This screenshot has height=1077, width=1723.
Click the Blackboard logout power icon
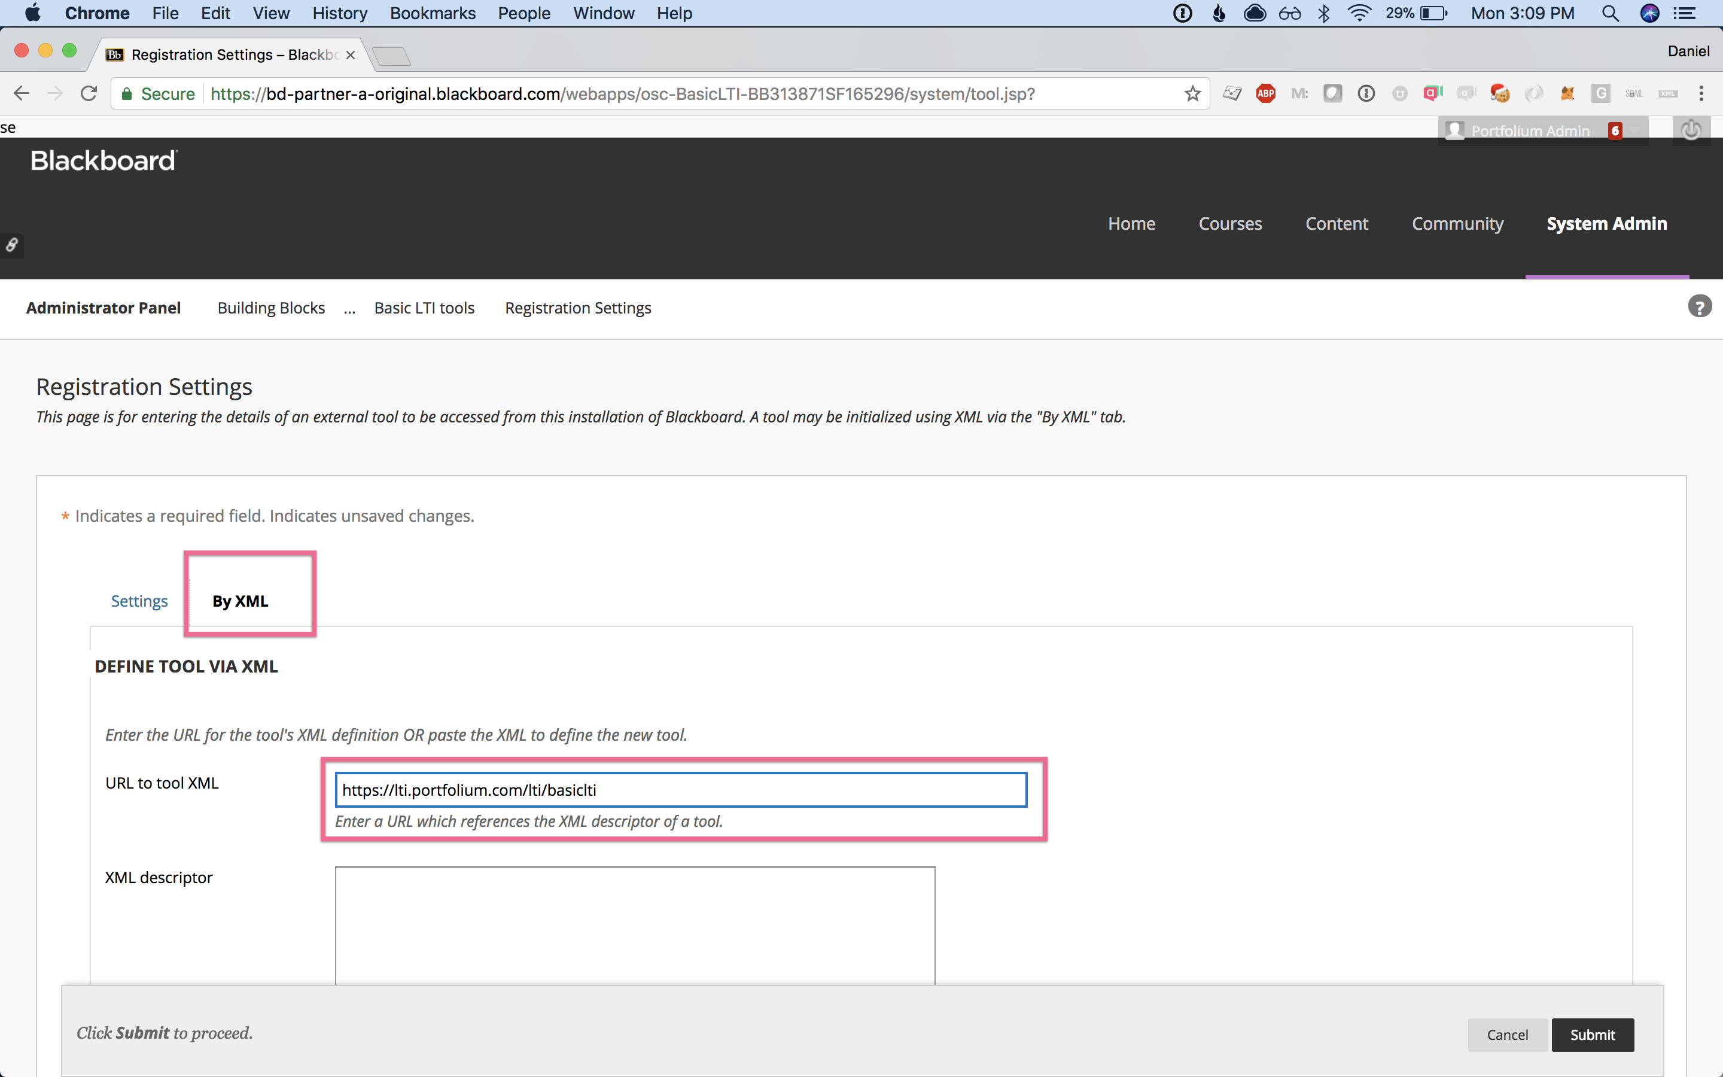click(1691, 130)
